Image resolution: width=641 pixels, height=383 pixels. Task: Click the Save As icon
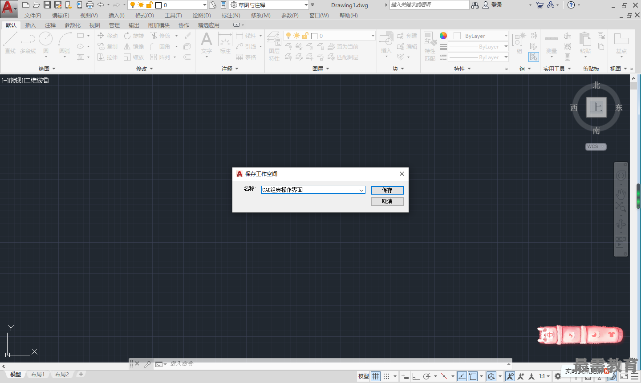58,5
